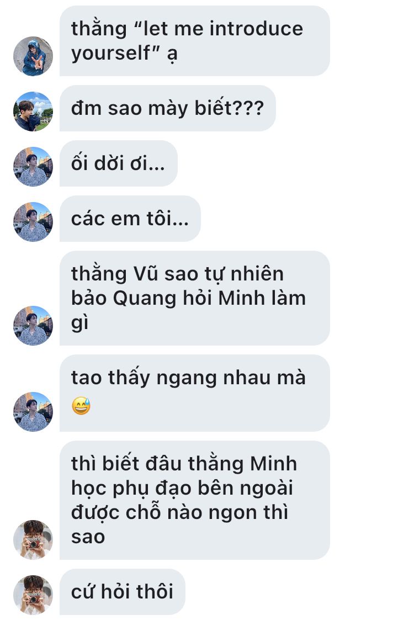Viewport: 414px width, 620px height.
Task: Tap the avatar beside "let me introduce yourself" message
Action: 33,56
